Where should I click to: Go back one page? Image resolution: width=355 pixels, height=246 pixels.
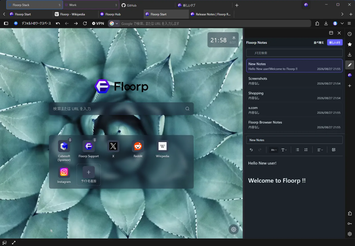click(67, 23)
